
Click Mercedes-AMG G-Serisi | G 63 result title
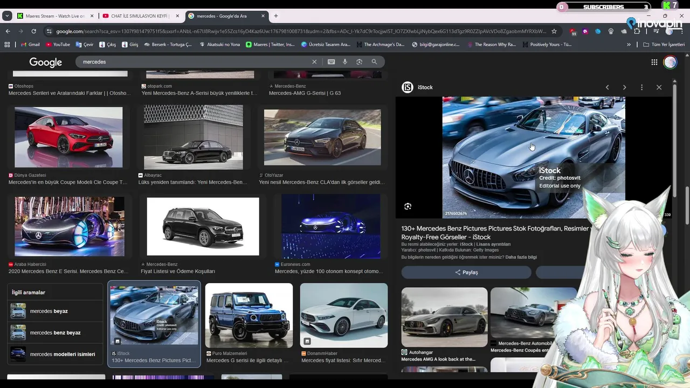coord(305,93)
